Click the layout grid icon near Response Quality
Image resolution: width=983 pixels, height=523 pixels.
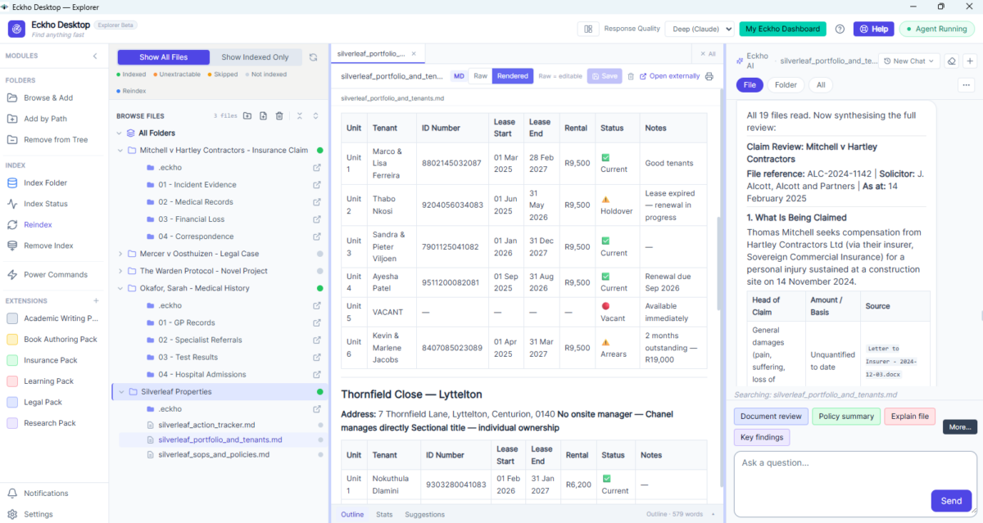coord(588,29)
